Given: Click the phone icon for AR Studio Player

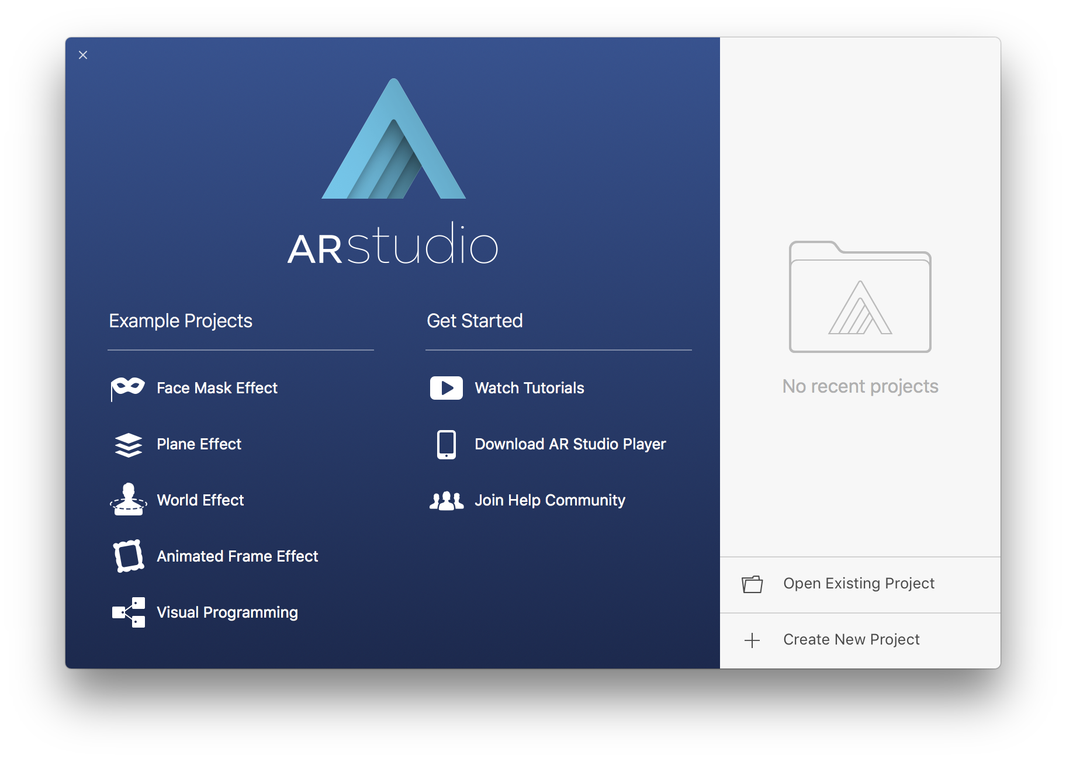Looking at the screenshot, I should (x=447, y=445).
